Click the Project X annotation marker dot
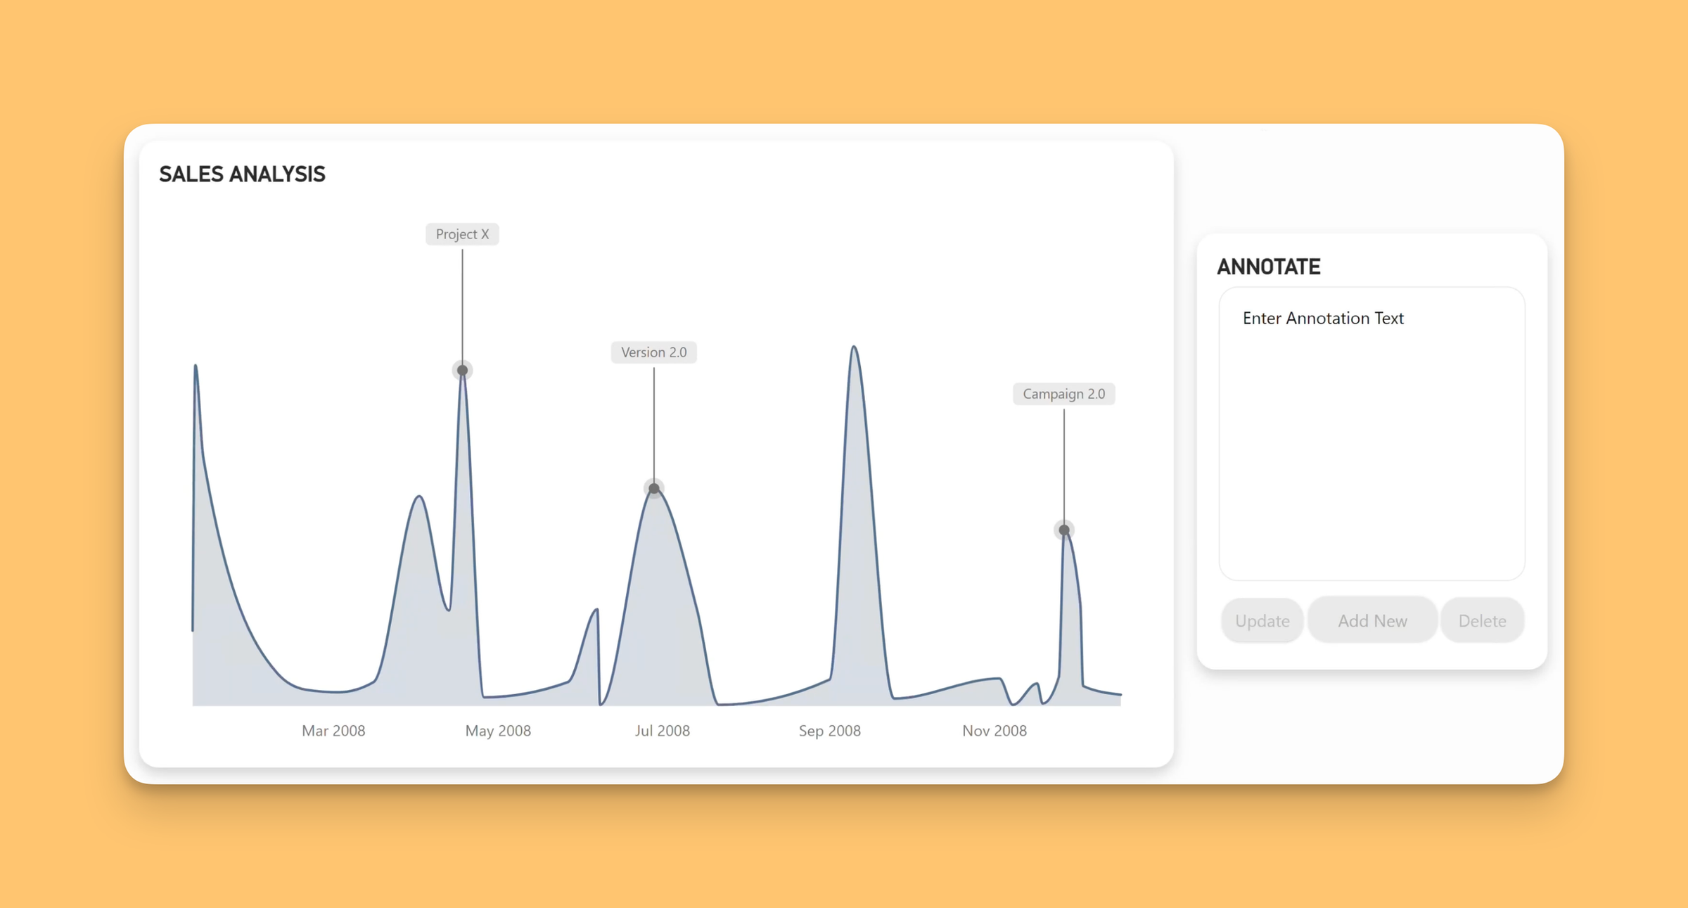This screenshot has height=908, width=1688. click(462, 370)
